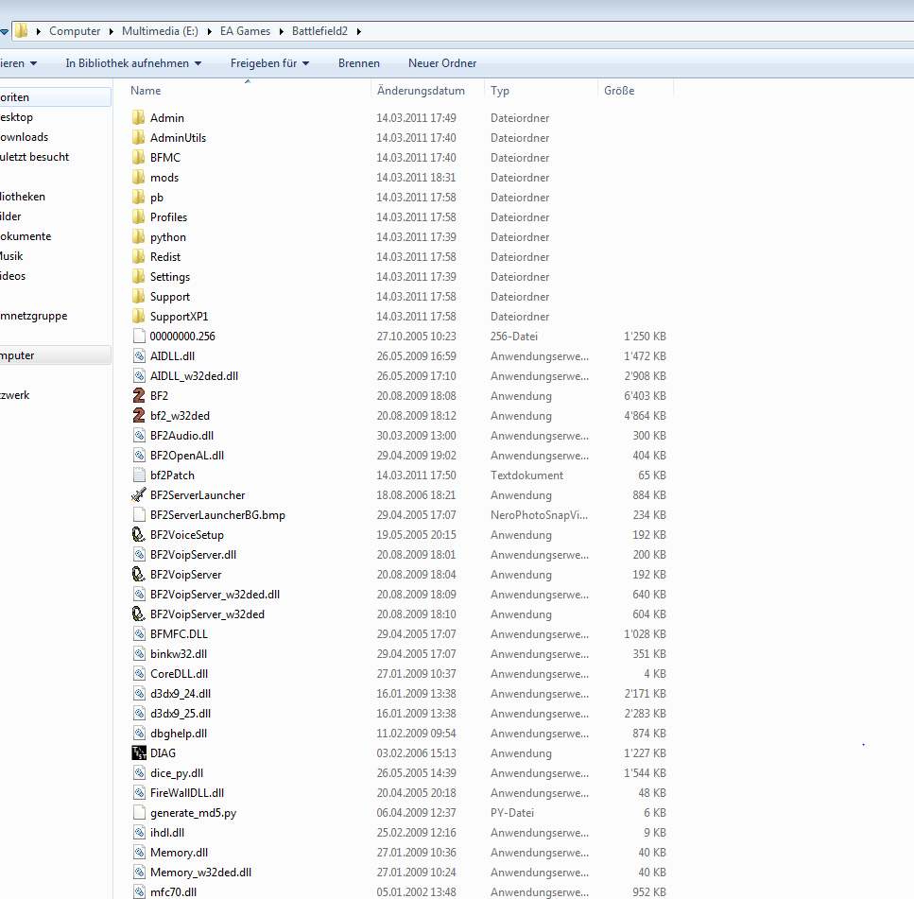Expand the Battlefield2 breadcrumb arrow

pos(358,31)
